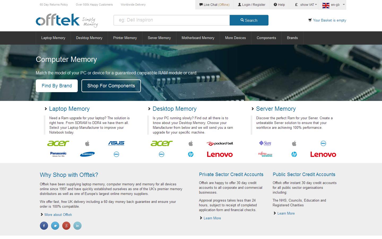Choose the ASUS brand logo
382x239 pixels.
[116, 143]
